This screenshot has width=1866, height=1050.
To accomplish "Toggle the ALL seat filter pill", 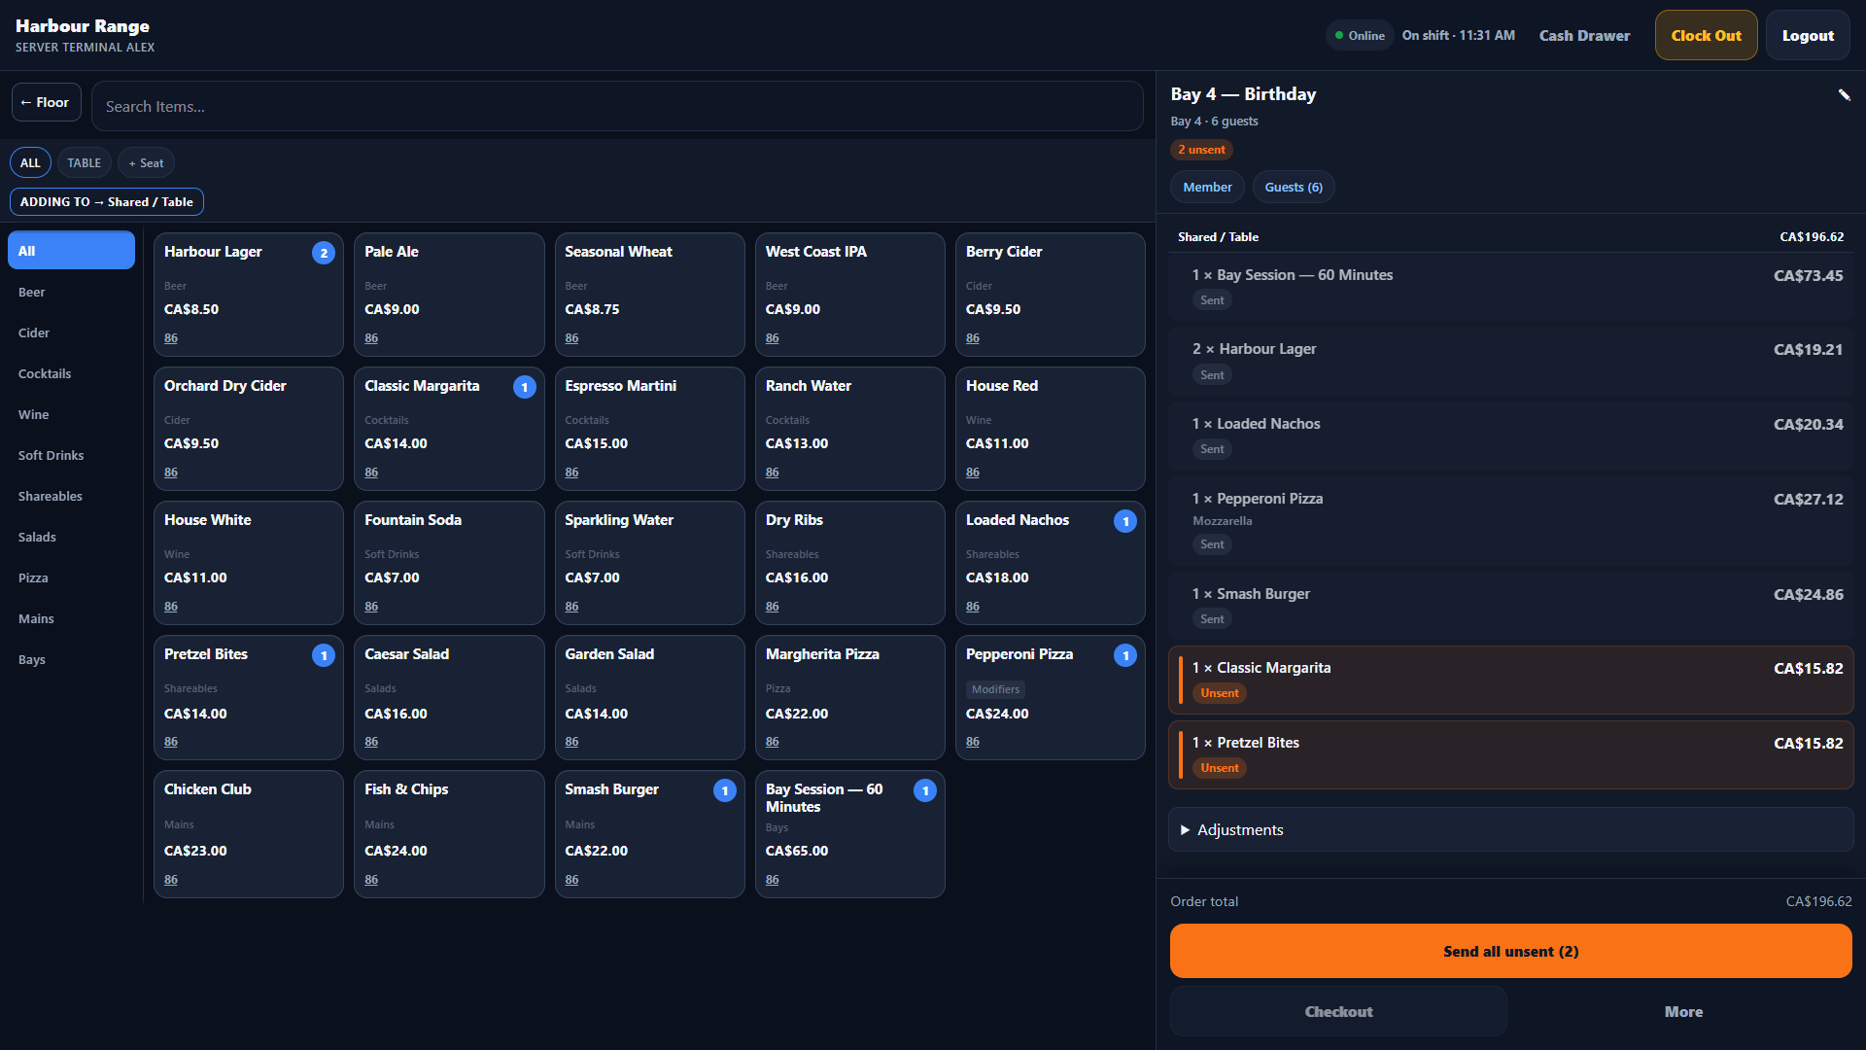I will tap(30, 162).
